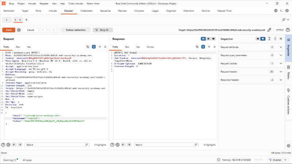Open Repeater help question mark icon
The height and width of the screenshot is (164, 292).
pyautogui.click(x=288, y=30)
